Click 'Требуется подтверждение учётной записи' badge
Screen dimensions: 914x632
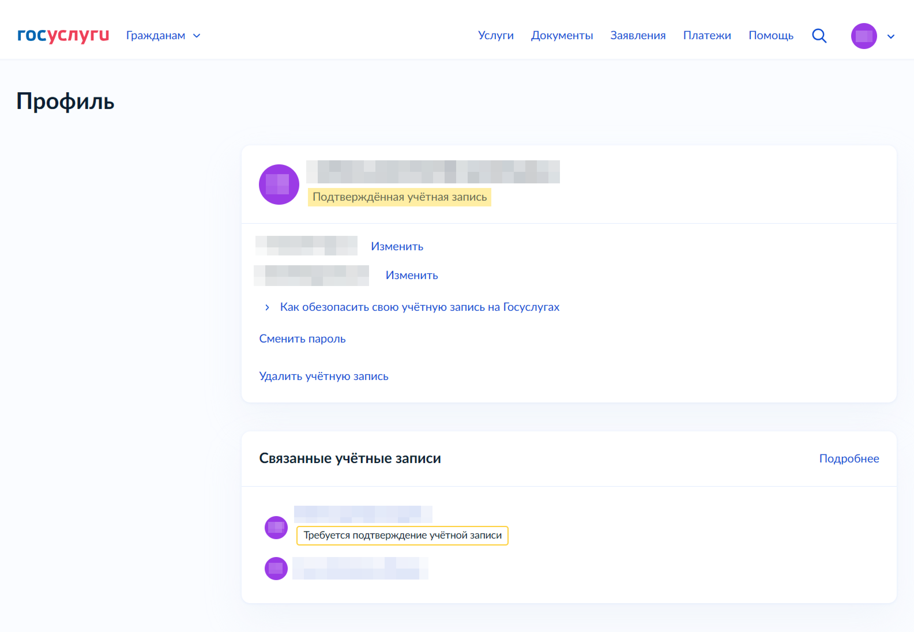point(402,535)
